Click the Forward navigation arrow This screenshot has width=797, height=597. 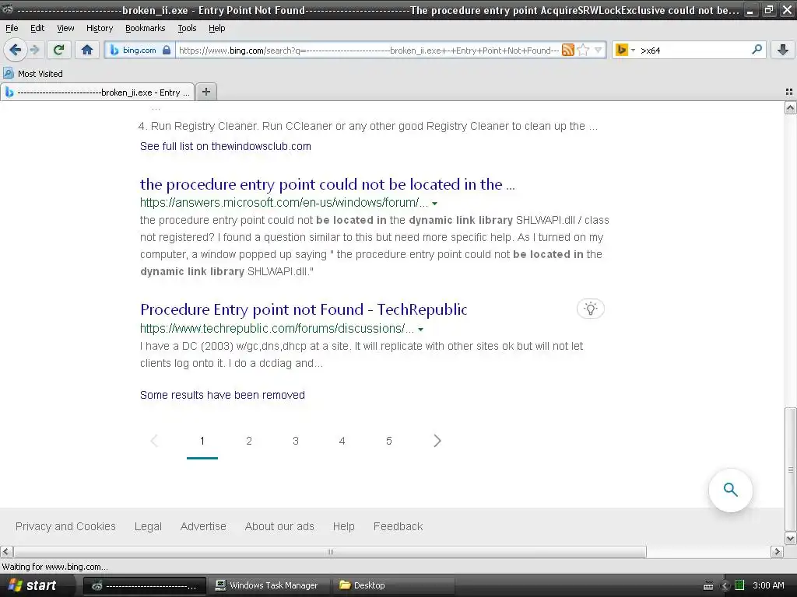click(34, 50)
